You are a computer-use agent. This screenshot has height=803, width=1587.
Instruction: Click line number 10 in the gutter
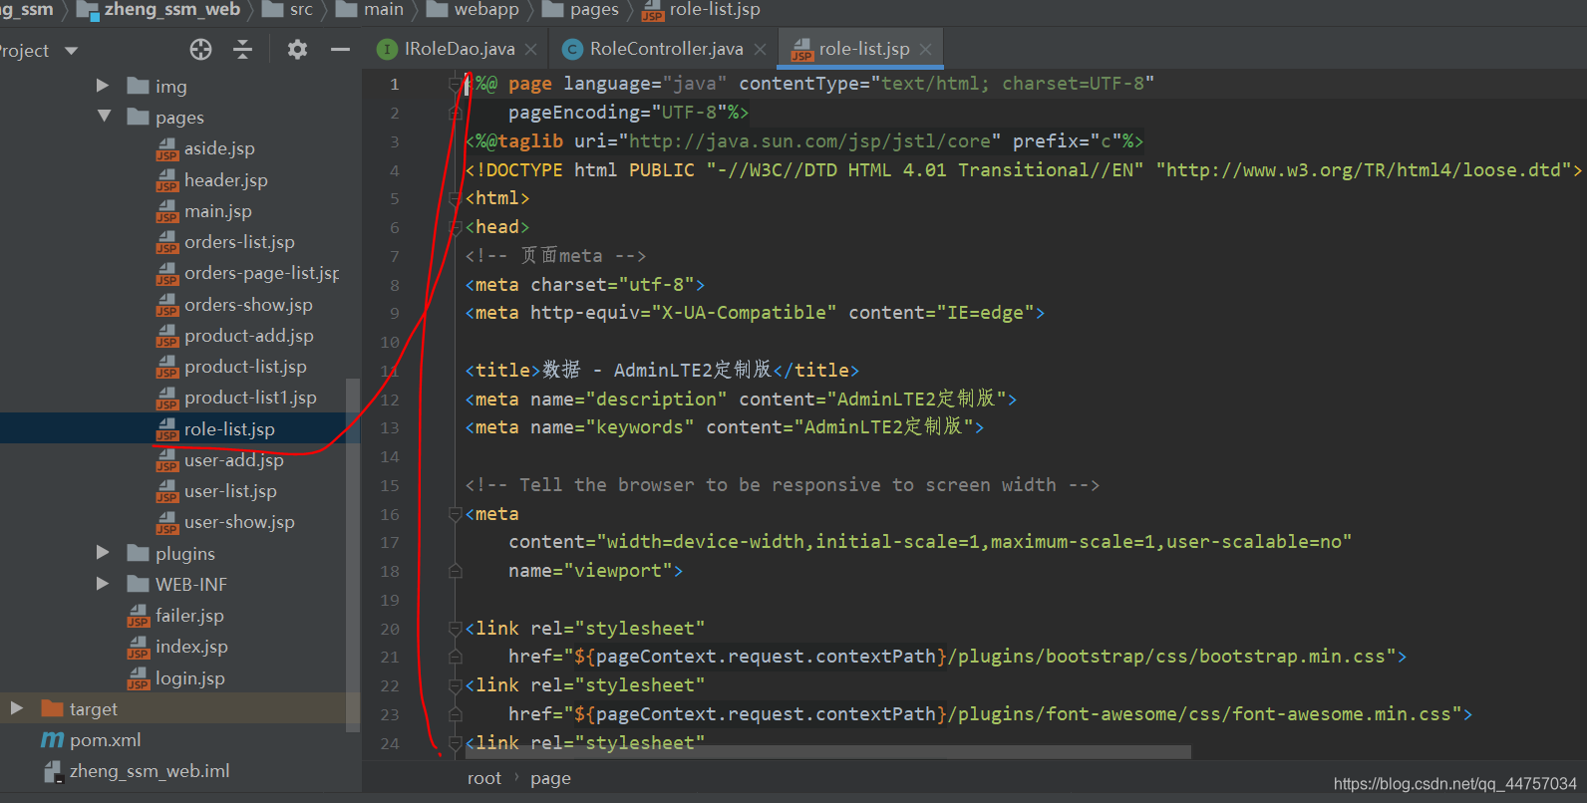point(390,342)
